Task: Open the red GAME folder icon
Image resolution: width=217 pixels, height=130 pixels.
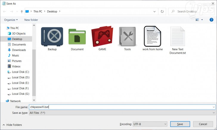Action: pos(102,36)
